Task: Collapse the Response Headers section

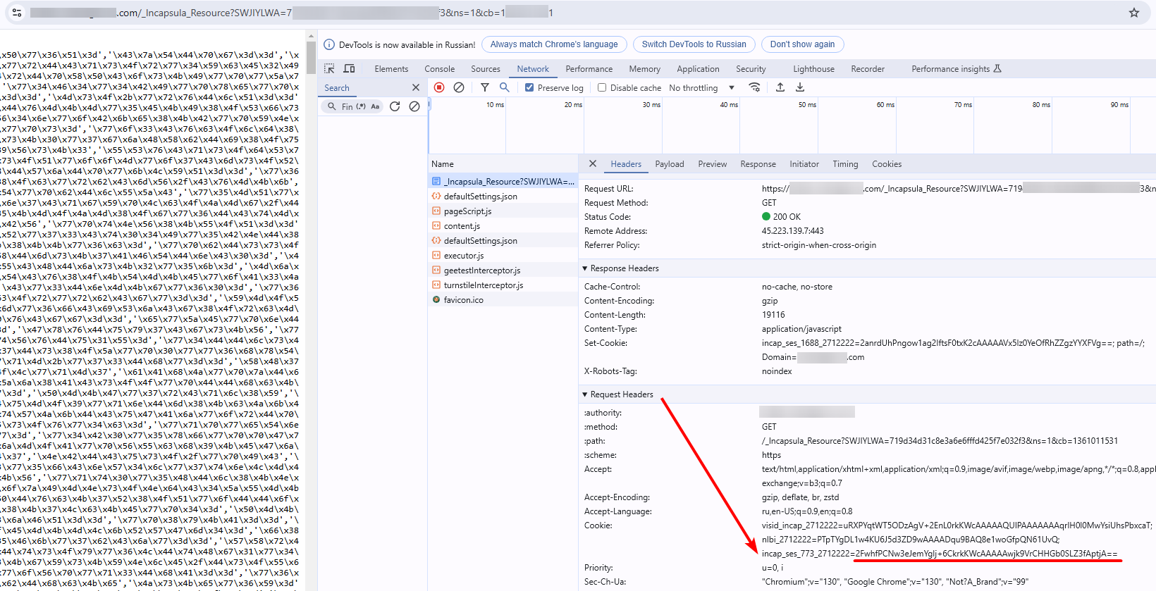Action: [x=585, y=268]
